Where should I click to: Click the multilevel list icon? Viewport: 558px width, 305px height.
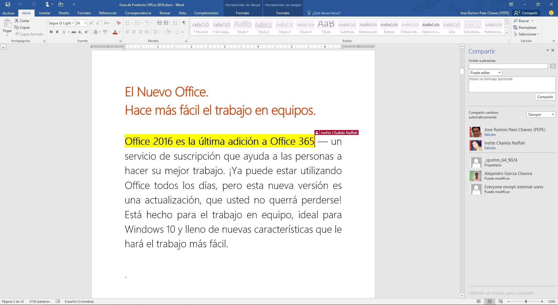tap(148, 23)
